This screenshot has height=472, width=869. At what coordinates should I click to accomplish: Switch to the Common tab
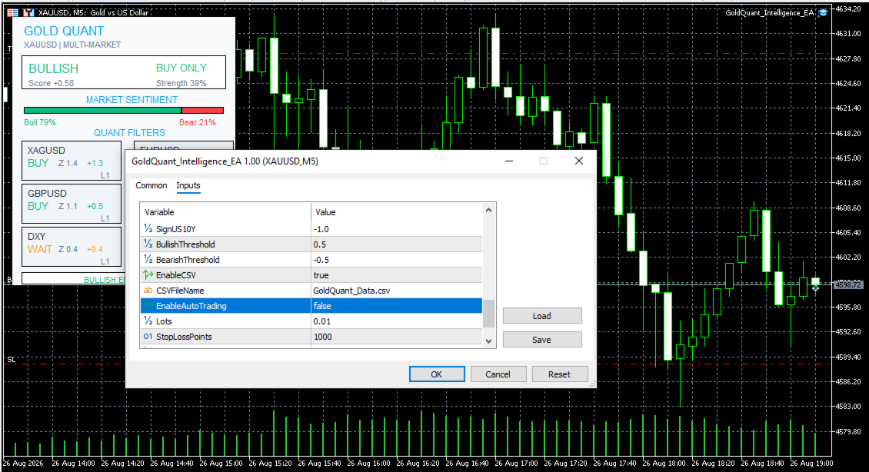coord(151,185)
